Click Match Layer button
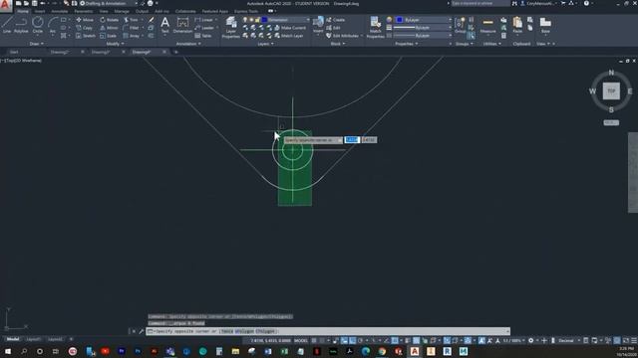Viewport: 638px width, 358px height. click(x=288, y=36)
